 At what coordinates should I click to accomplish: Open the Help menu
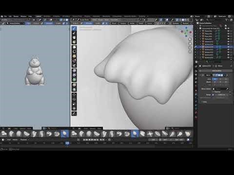click(30, 17)
